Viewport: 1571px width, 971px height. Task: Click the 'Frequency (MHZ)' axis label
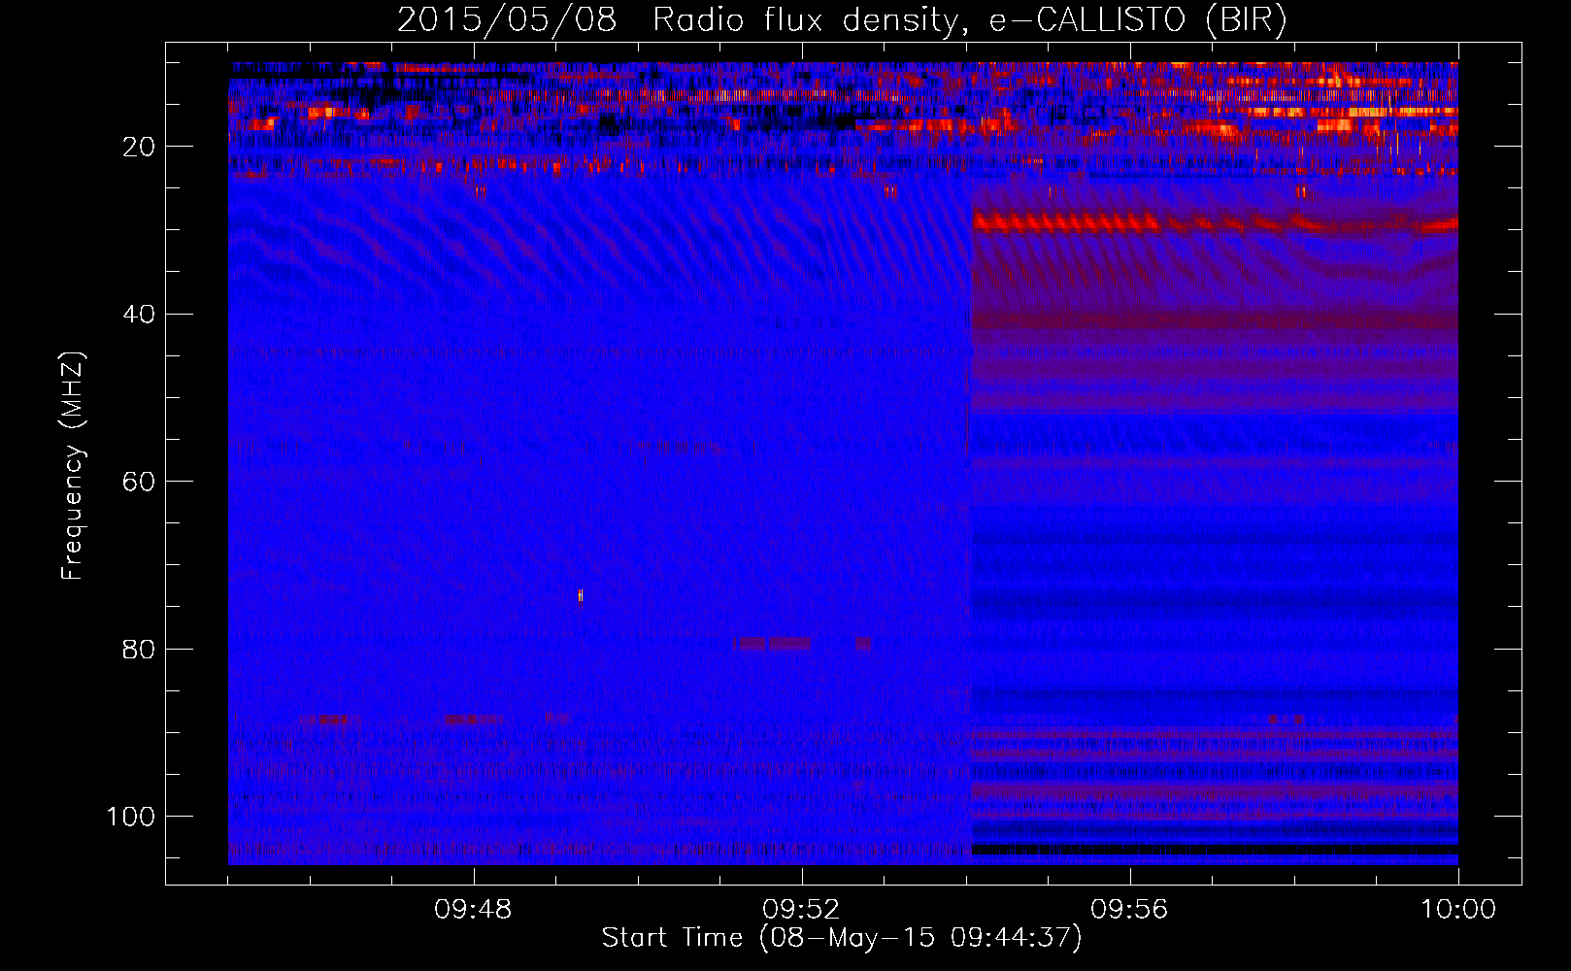click(73, 465)
